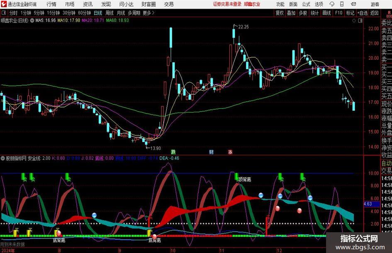392x253 pixels.
Task: Click the 2024年 date axis label
Action: [x=8, y=251]
